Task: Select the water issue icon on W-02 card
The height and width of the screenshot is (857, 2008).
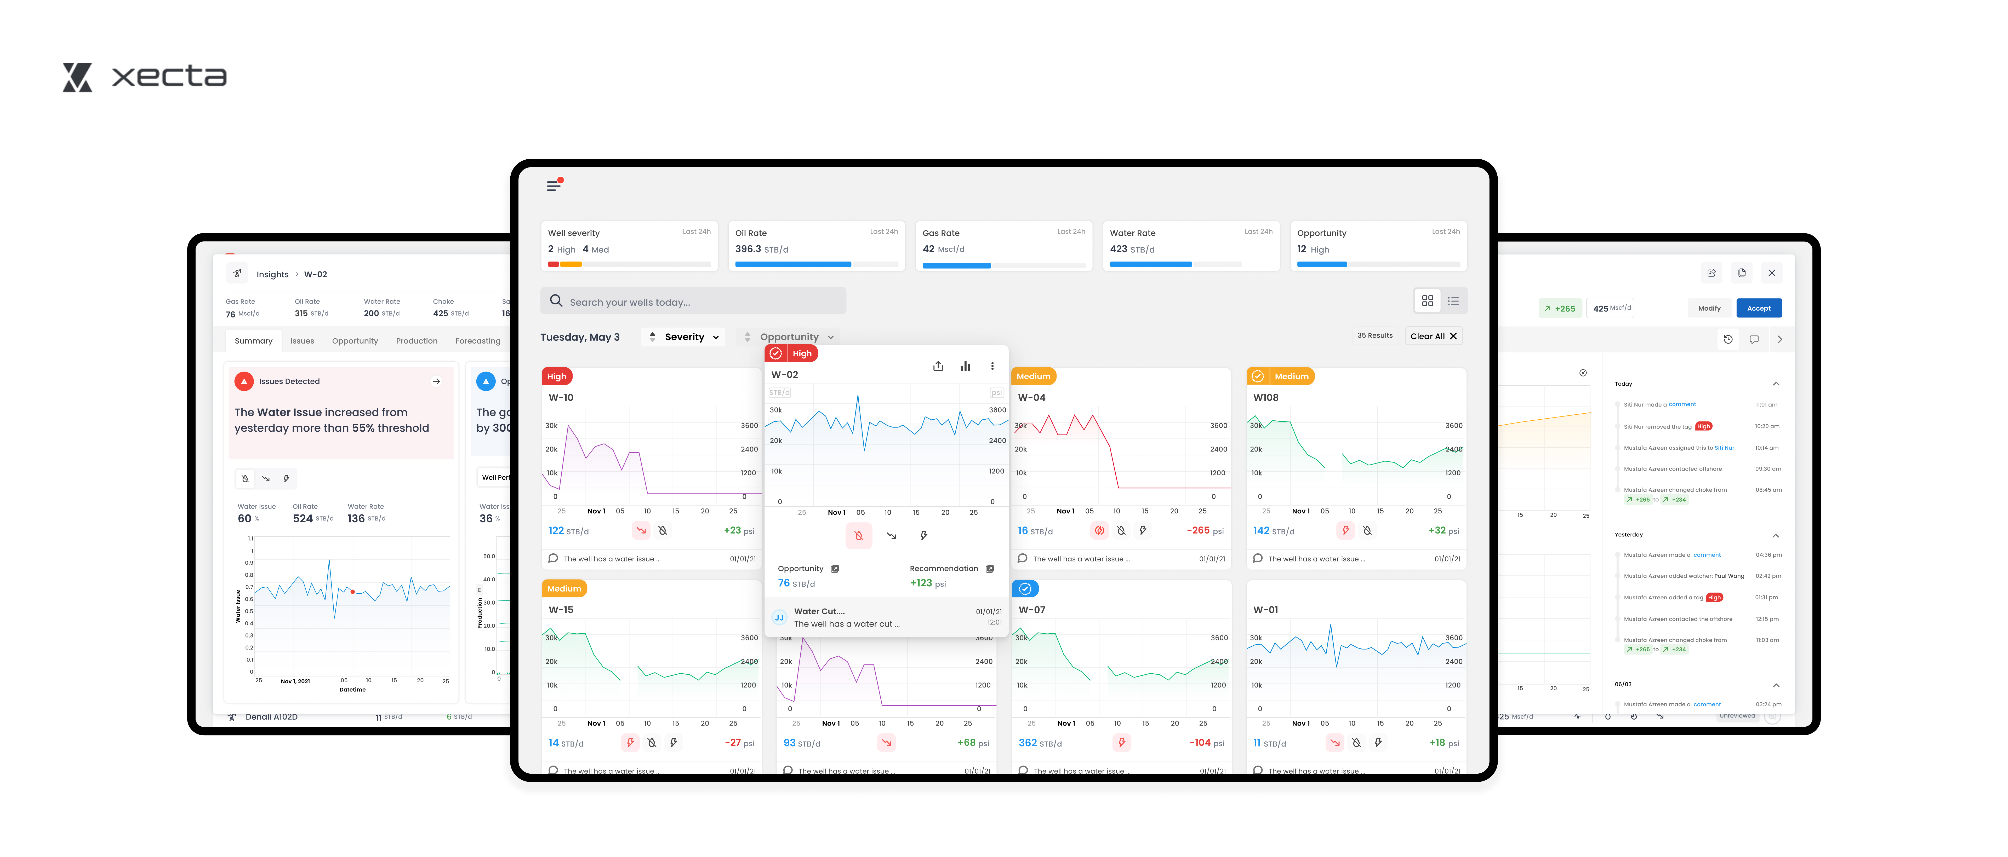Action: (858, 536)
